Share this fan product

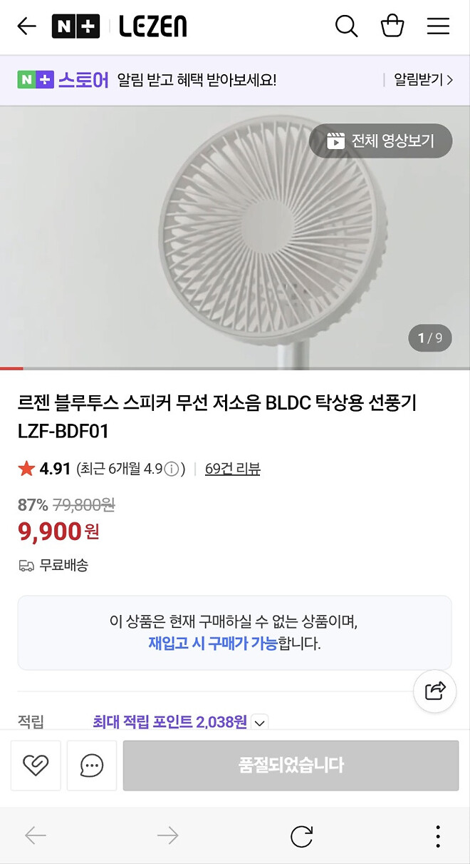tap(434, 691)
